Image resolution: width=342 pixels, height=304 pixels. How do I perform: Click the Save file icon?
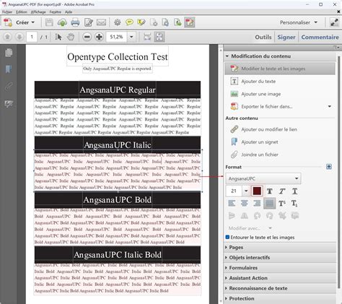tap(49, 22)
